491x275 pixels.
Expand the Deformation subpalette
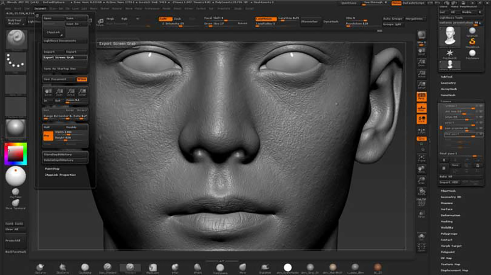tap(450, 215)
